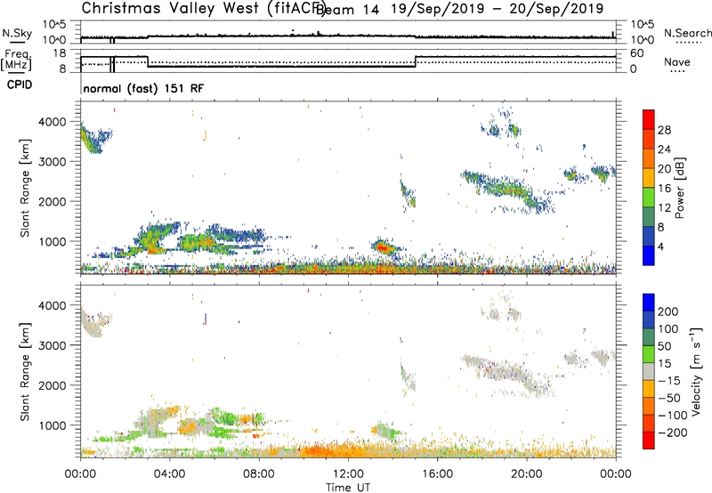Image resolution: width=712 pixels, height=493 pixels.
Task: Click the Velocity [m s-1] colorbar title
Action: pos(695,371)
